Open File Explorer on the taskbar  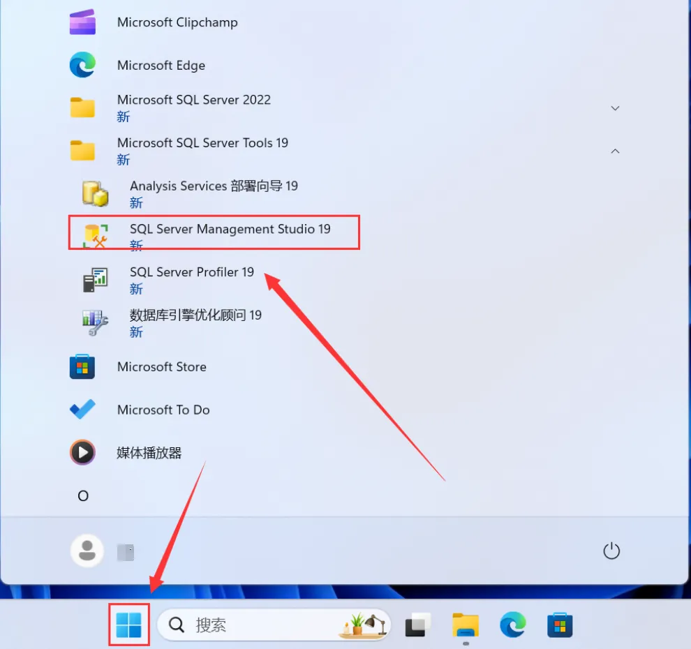(466, 625)
